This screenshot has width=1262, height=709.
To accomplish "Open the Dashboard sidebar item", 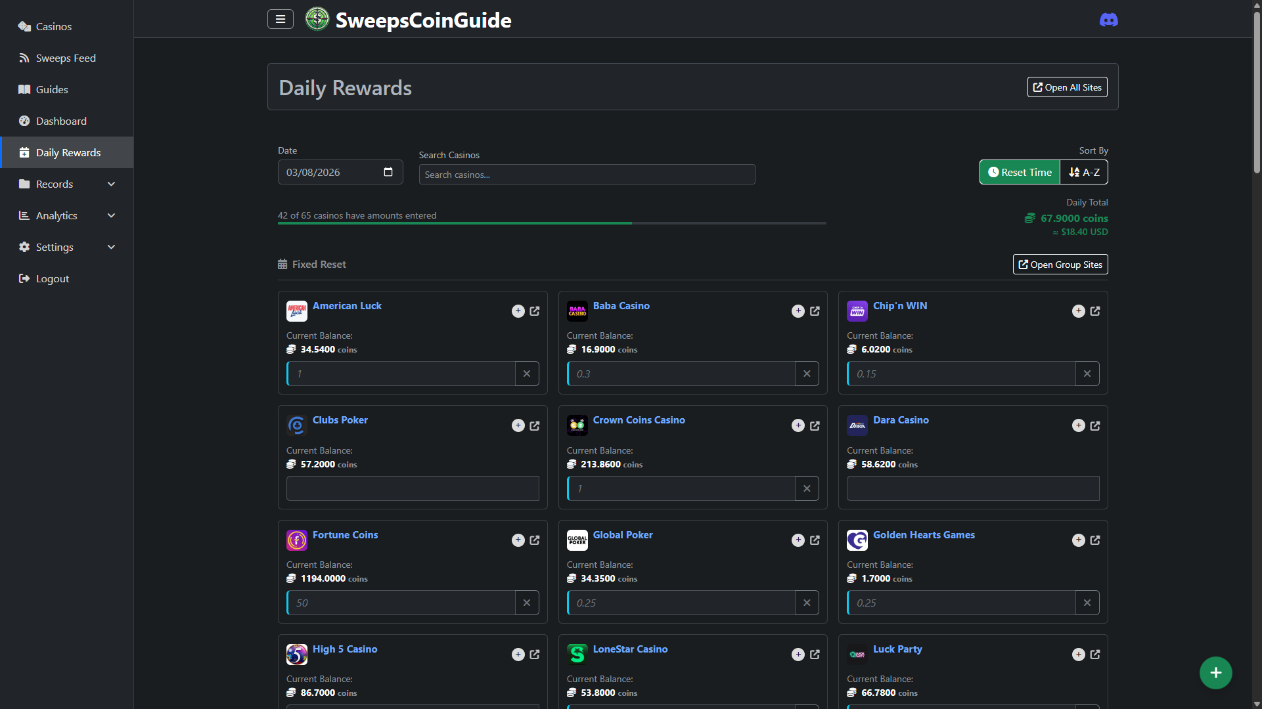I will click(61, 121).
